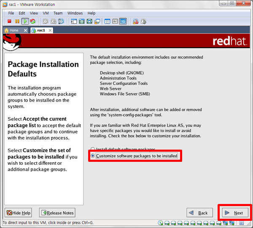Click the green Power On play icon
The height and width of the screenshot is (228, 253).
tap(25, 21)
